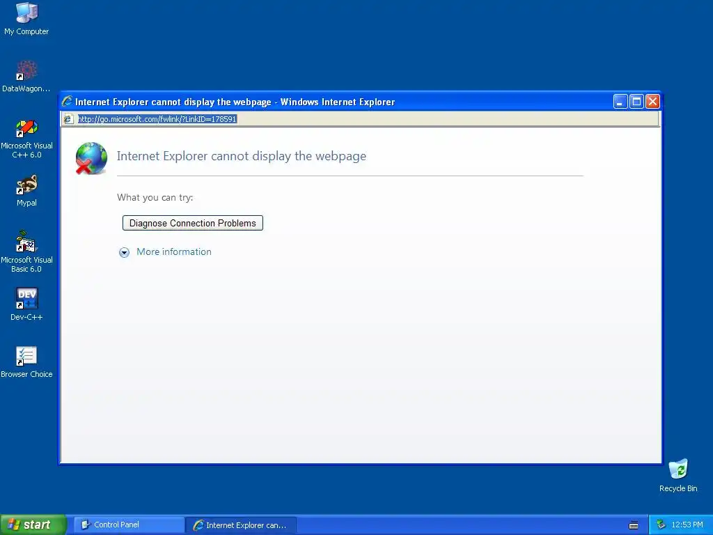Switch to Control Panel taskbar button

click(129, 525)
